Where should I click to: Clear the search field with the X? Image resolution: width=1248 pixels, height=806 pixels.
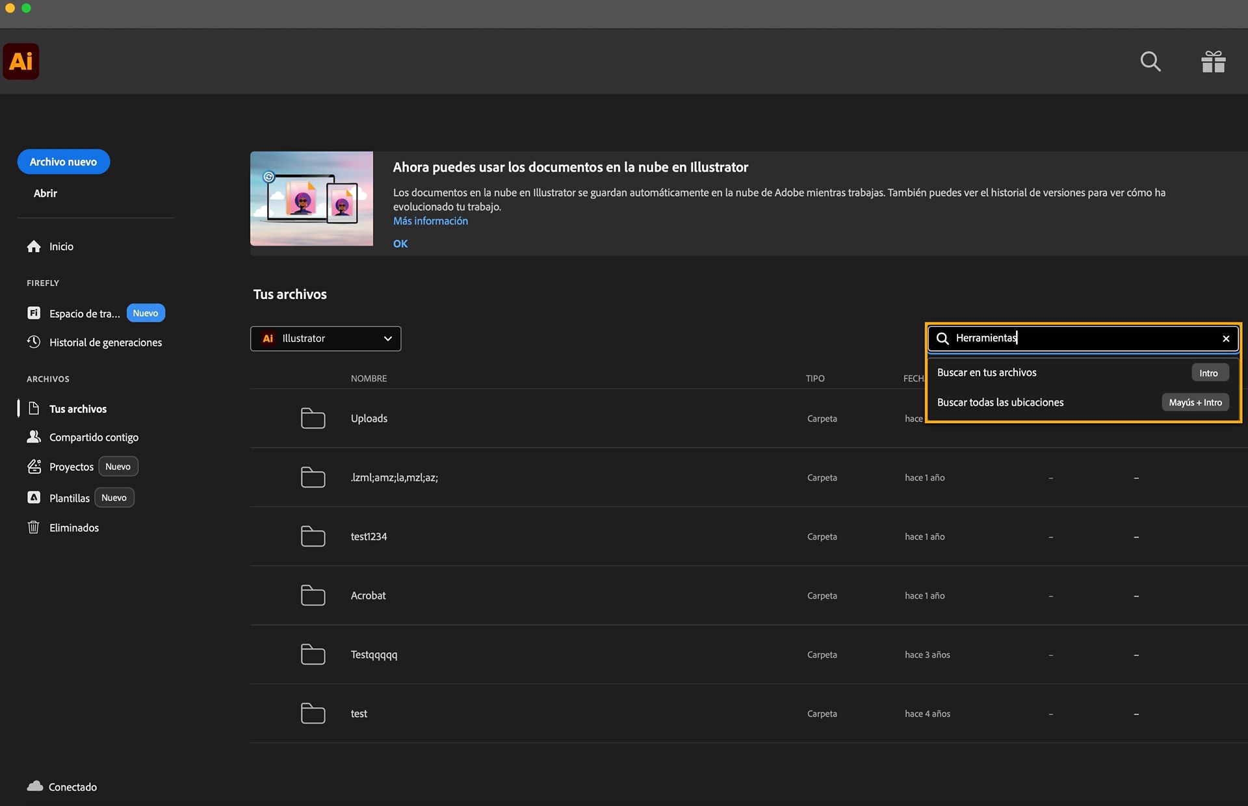point(1226,339)
